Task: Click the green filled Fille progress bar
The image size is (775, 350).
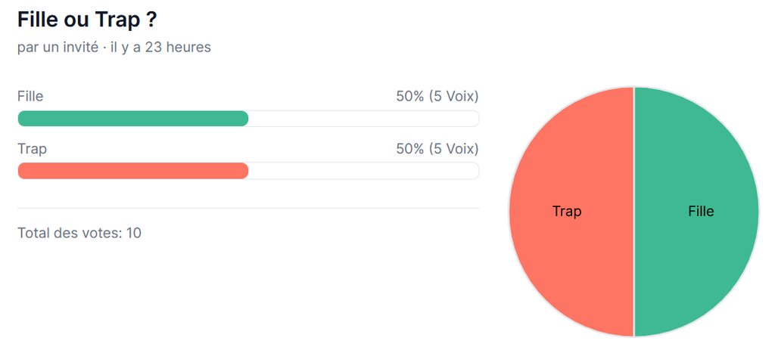Action: point(132,119)
